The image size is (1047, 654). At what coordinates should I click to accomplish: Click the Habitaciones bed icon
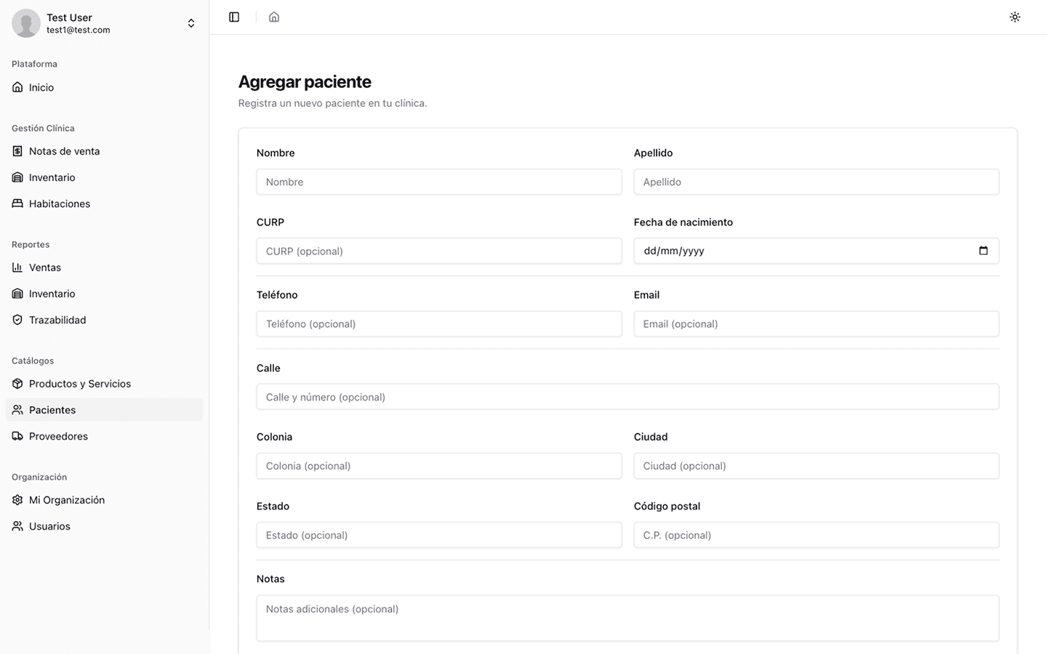click(17, 203)
